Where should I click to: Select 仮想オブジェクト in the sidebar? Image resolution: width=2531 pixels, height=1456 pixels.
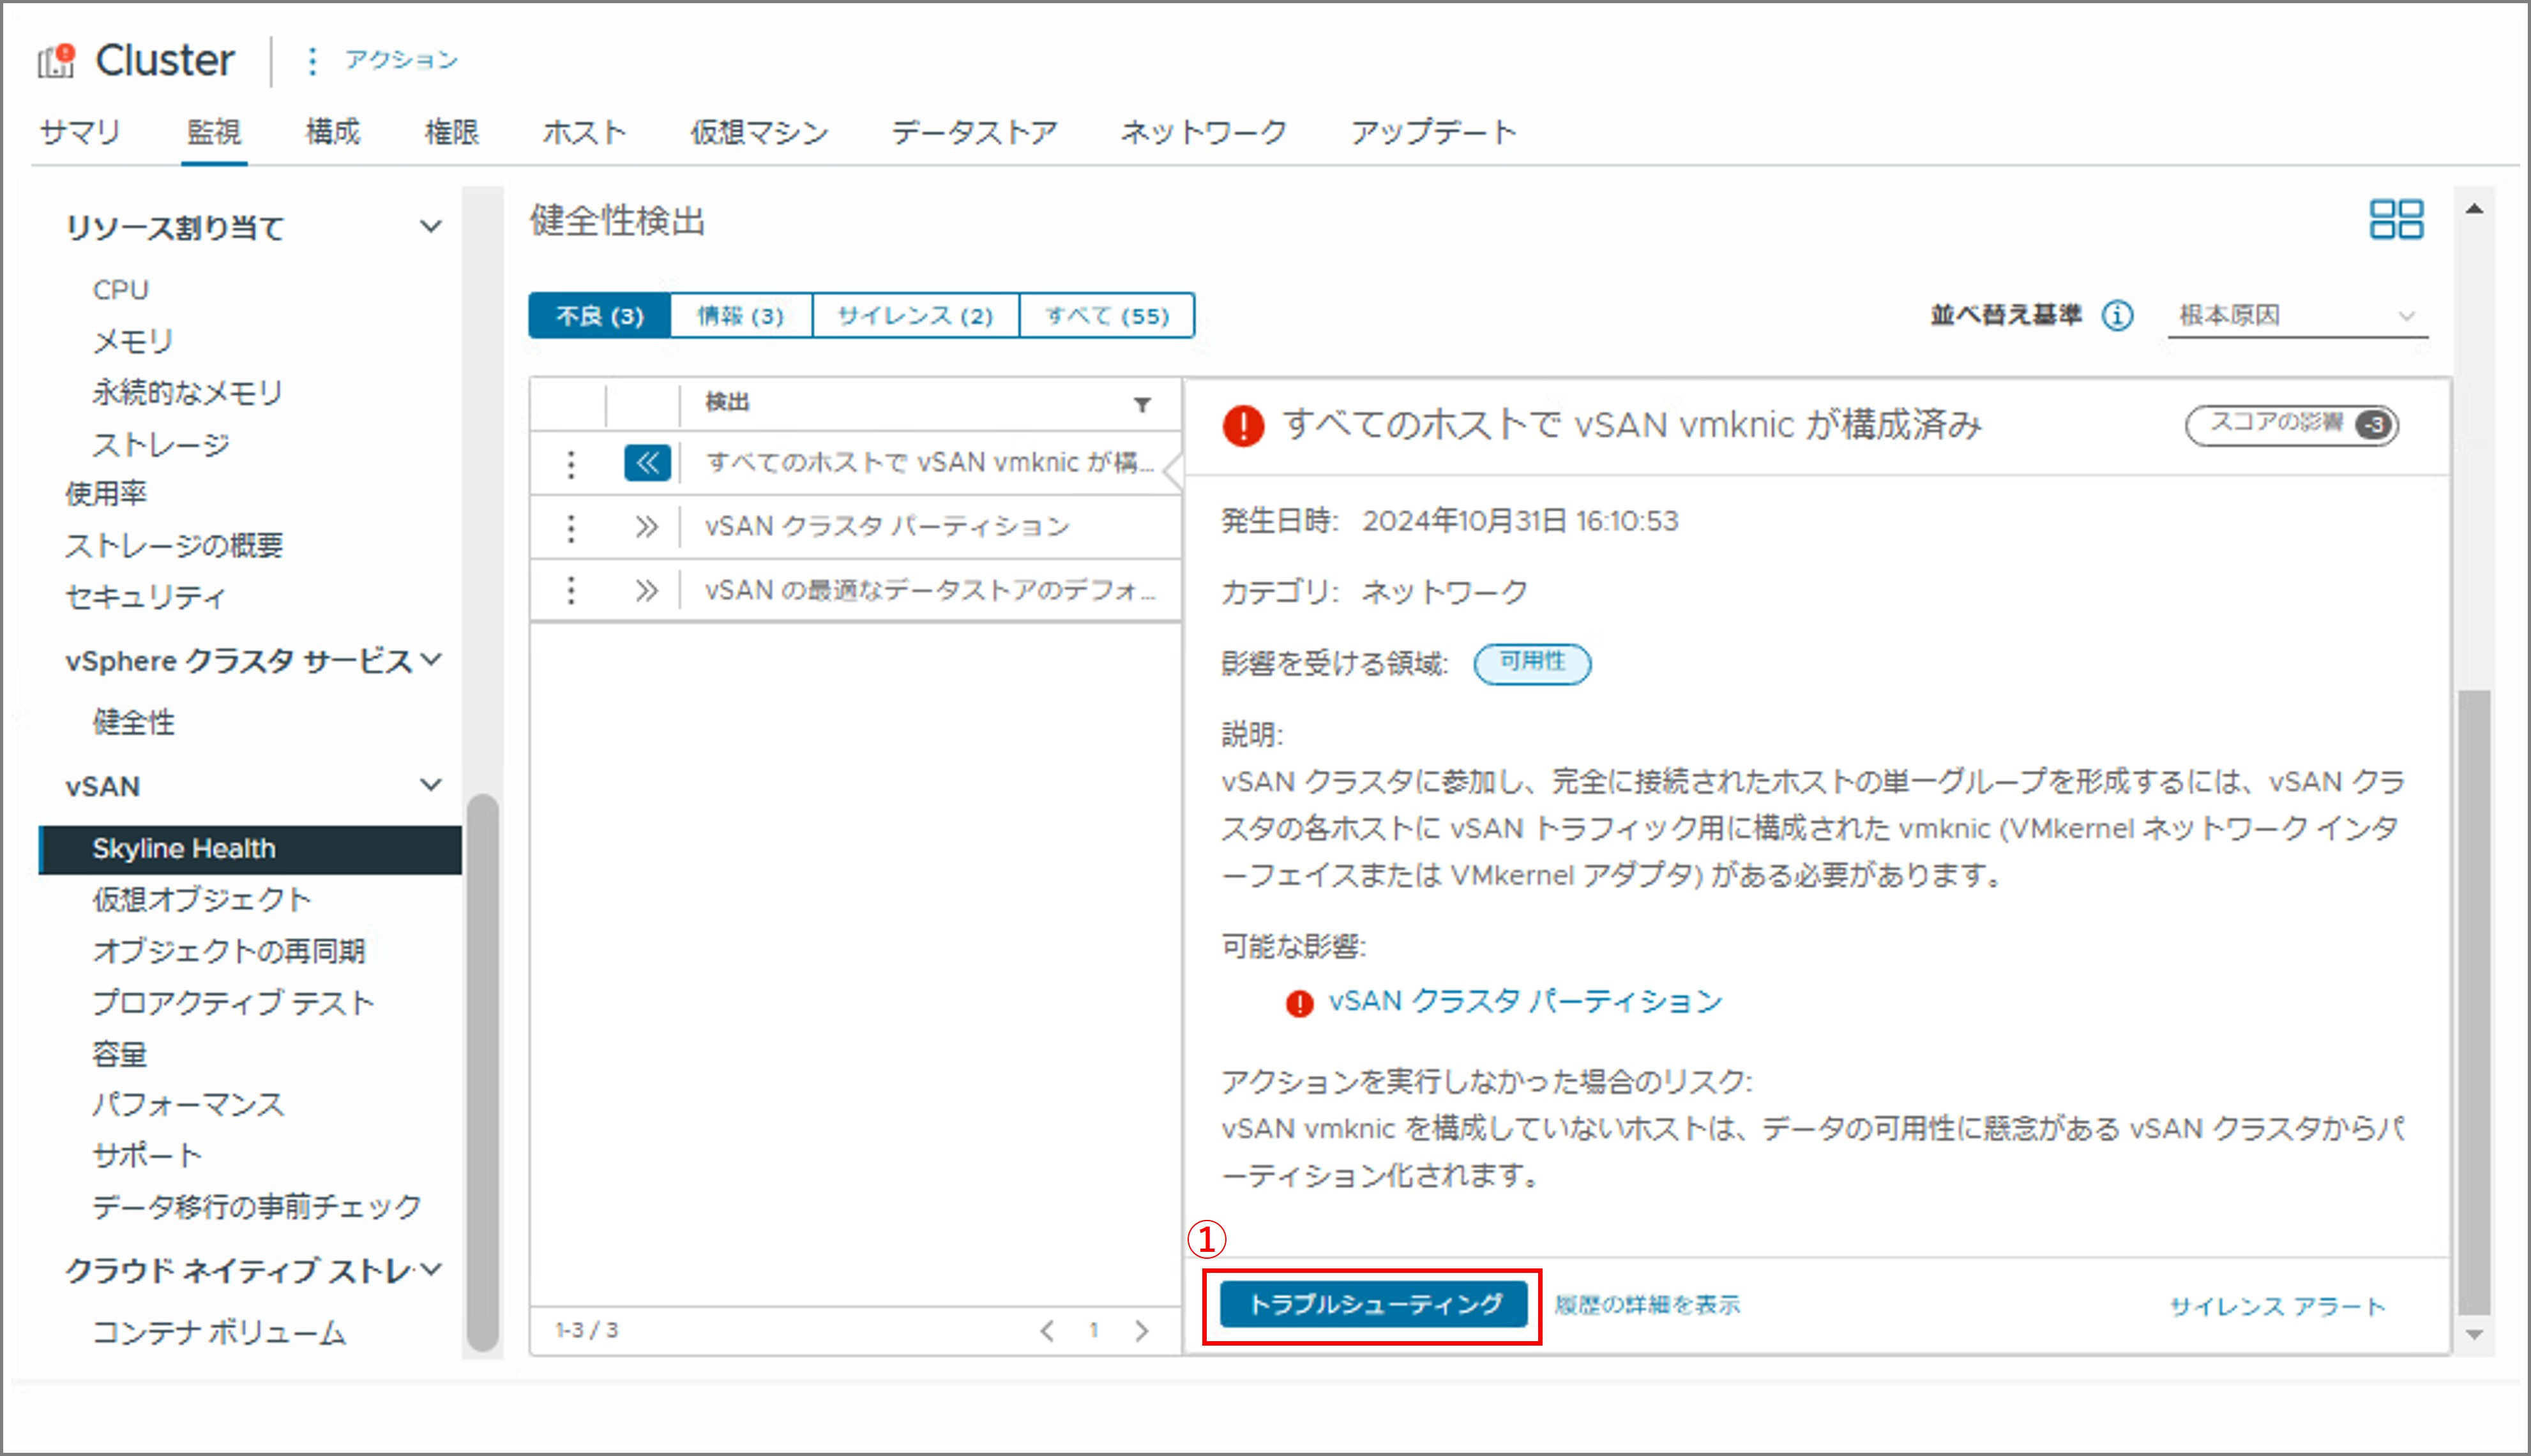201,899
